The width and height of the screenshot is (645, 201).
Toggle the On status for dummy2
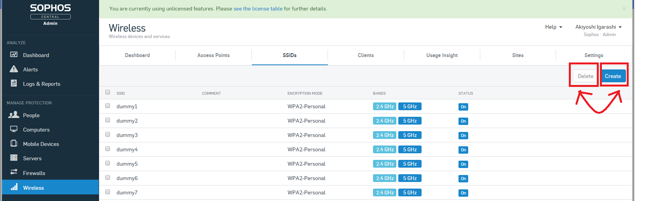click(x=463, y=121)
